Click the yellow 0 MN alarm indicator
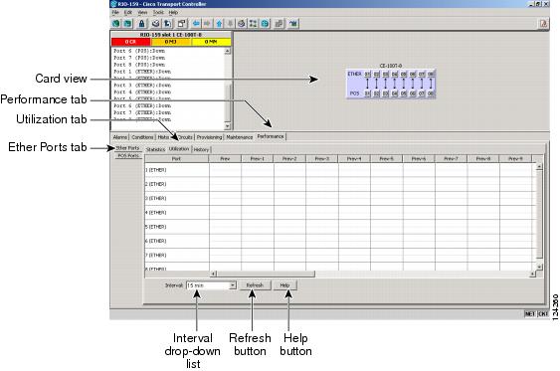The width and height of the screenshot is (560, 371). coord(211,42)
